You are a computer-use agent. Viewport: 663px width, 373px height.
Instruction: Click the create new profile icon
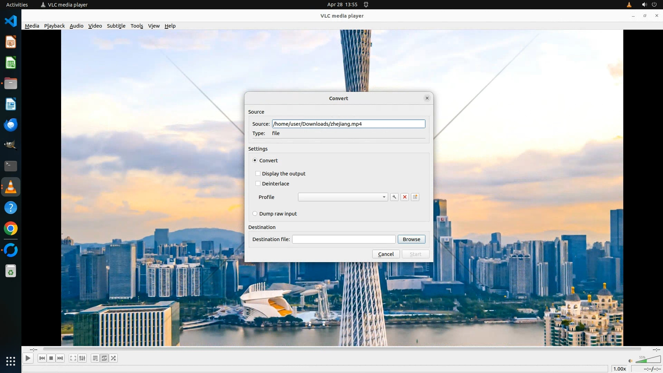(x=415, y=197)
